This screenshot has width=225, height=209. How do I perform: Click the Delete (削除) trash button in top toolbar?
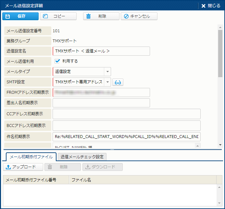point(101,16)
